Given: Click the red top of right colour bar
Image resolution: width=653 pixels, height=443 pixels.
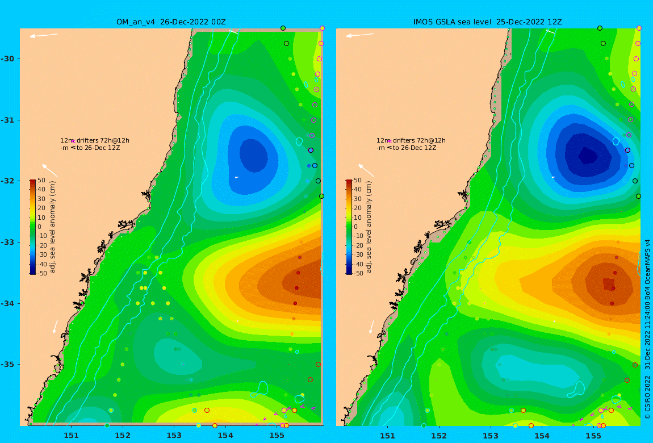Looking at the screenshot, I should point(349,182).
